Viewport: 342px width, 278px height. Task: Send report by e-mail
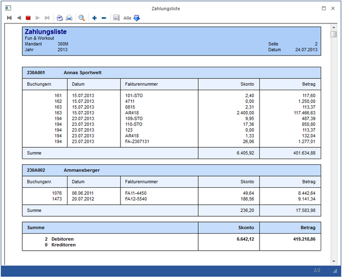(60, 18)
